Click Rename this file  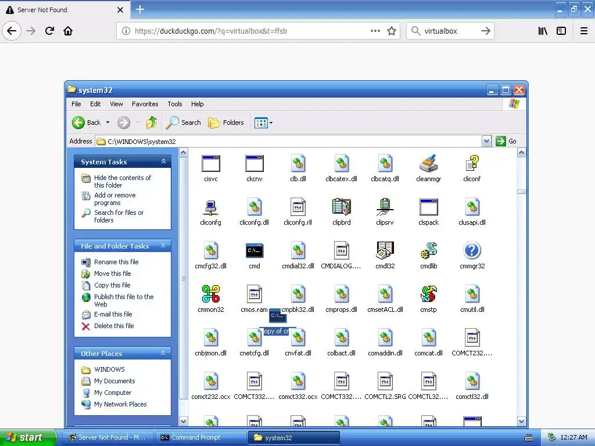pyautogui.click(x=116, y=262)
